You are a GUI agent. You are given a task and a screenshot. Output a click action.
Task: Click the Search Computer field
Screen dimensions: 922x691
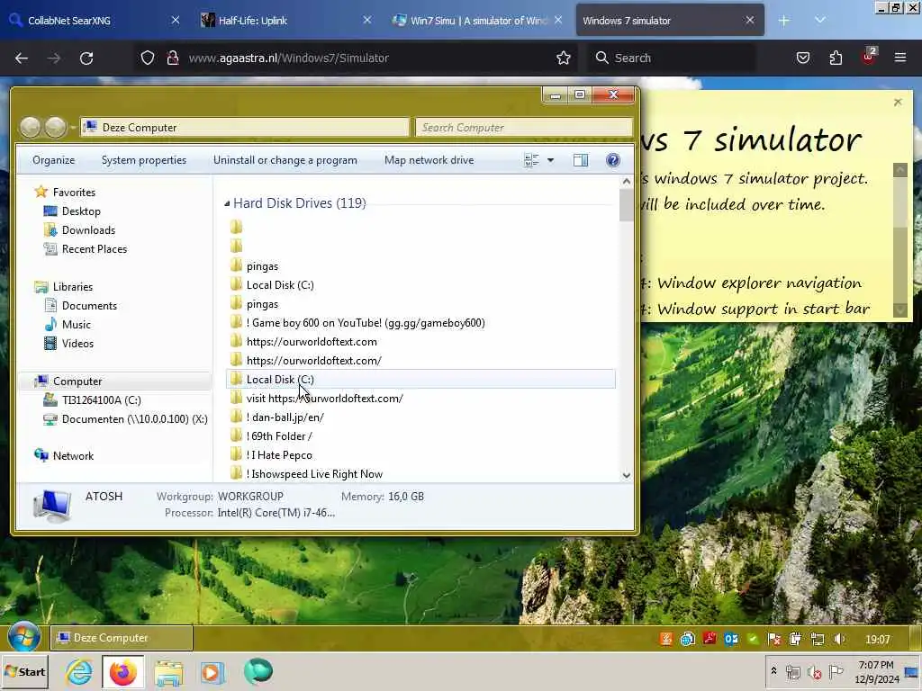524,127
